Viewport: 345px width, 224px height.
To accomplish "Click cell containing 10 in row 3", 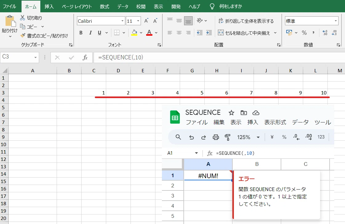I will (315, 93).
